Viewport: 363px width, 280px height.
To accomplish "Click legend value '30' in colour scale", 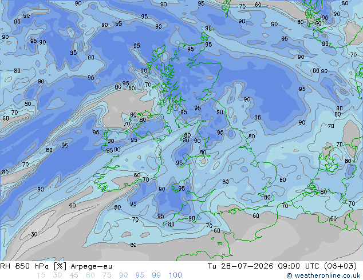I will [x=57, y=275].
